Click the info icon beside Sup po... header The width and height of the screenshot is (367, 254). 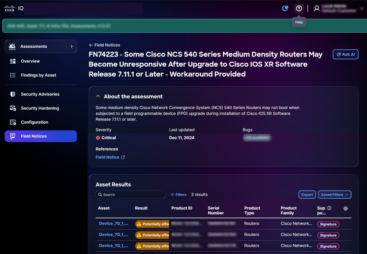pyautogui.click(x=329, y=208)
